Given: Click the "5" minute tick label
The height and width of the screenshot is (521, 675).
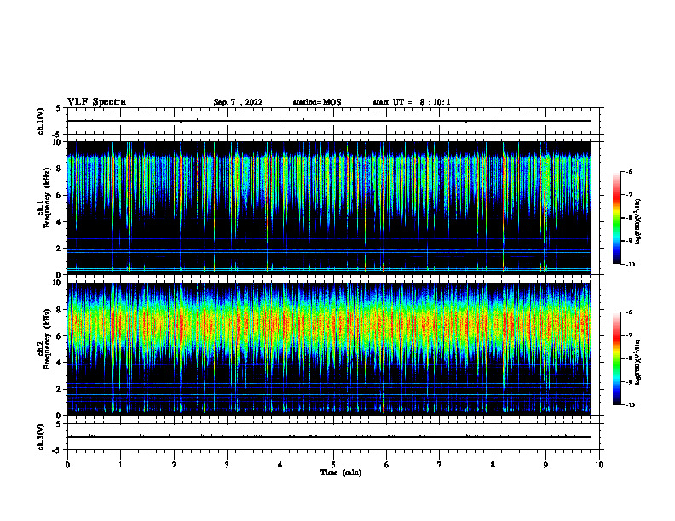Looking at the screenshot, I should (333, 465).
